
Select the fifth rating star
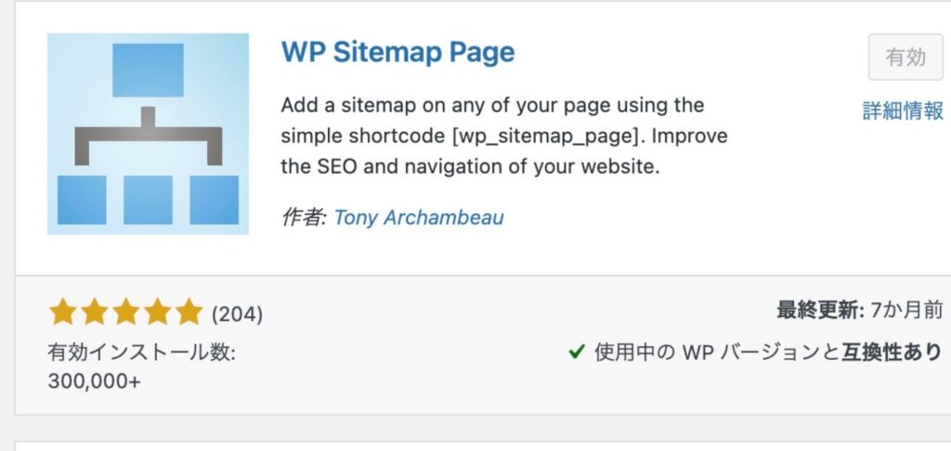188,313
